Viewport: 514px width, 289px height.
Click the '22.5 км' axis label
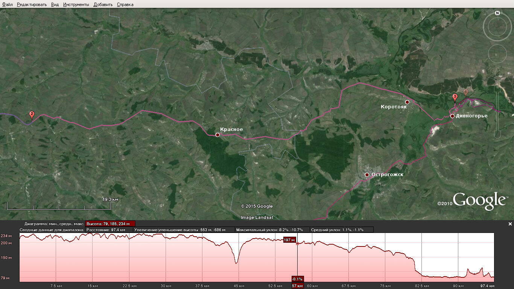click(x=129, y=286)
